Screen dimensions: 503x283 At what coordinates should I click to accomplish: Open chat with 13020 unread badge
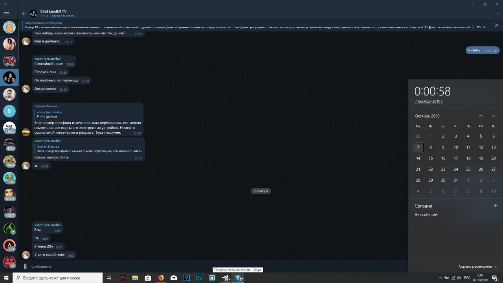point(9,128)
